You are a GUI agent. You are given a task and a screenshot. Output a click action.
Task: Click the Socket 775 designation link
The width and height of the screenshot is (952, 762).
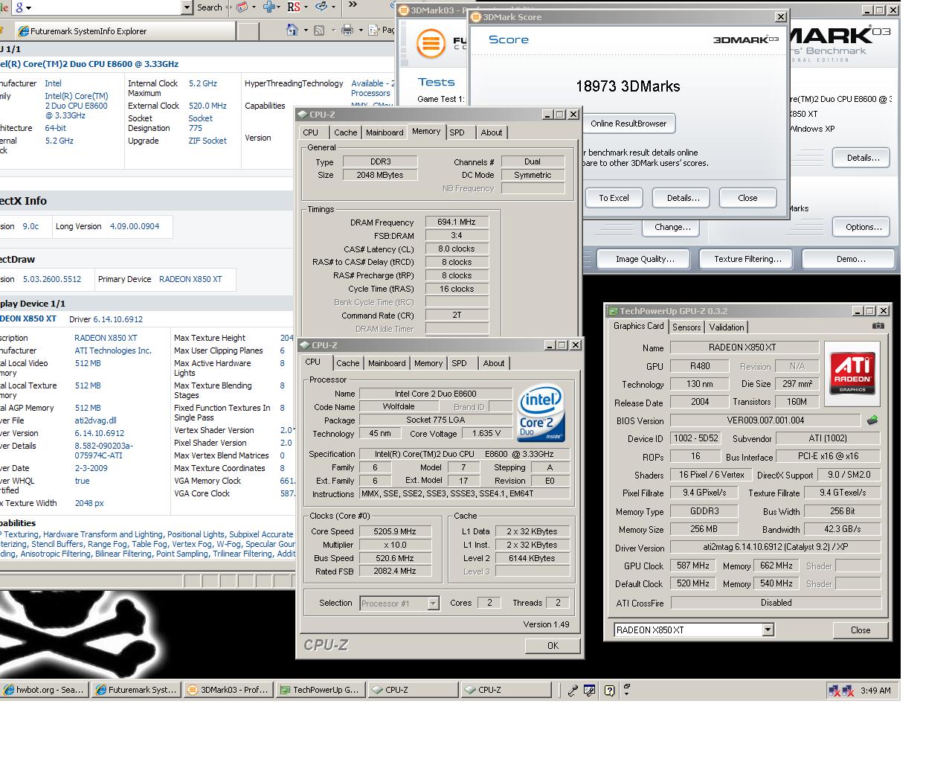point(200,123)
